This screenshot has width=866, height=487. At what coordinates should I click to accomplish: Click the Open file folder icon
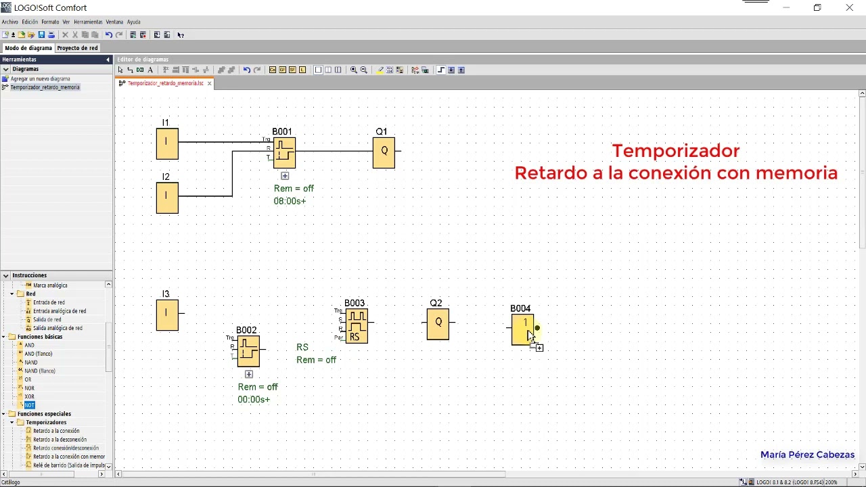pos(22,34)
